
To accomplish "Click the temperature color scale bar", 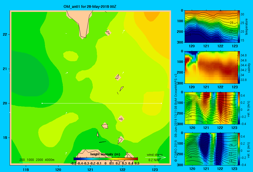I will click(x=239, y=27).
